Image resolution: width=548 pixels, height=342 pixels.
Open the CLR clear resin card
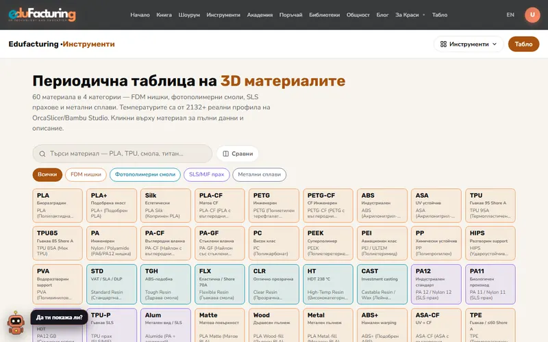[274, 284]
